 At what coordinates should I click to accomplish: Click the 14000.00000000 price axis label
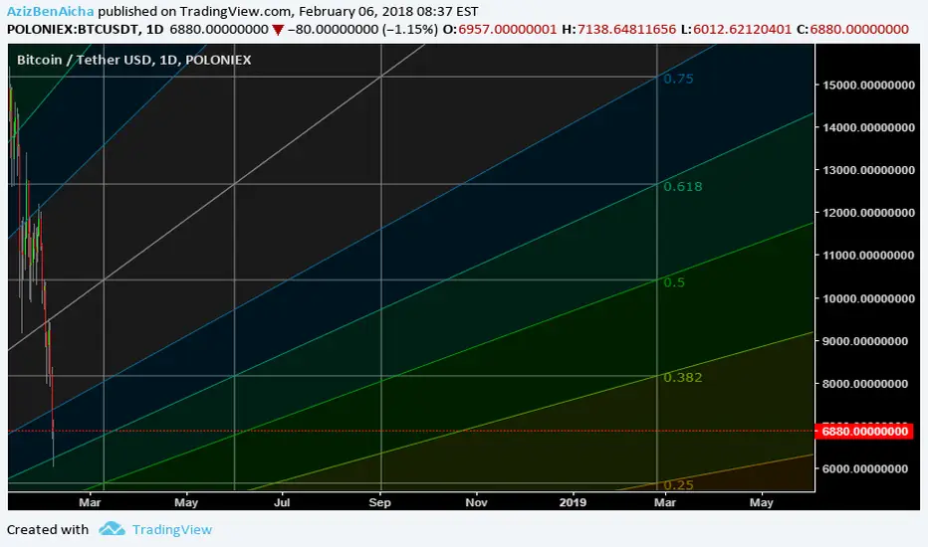coord(869,127)
